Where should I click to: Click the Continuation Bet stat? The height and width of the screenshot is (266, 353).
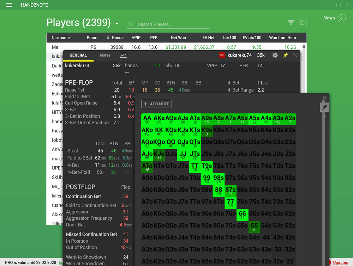tap(83, 196)
